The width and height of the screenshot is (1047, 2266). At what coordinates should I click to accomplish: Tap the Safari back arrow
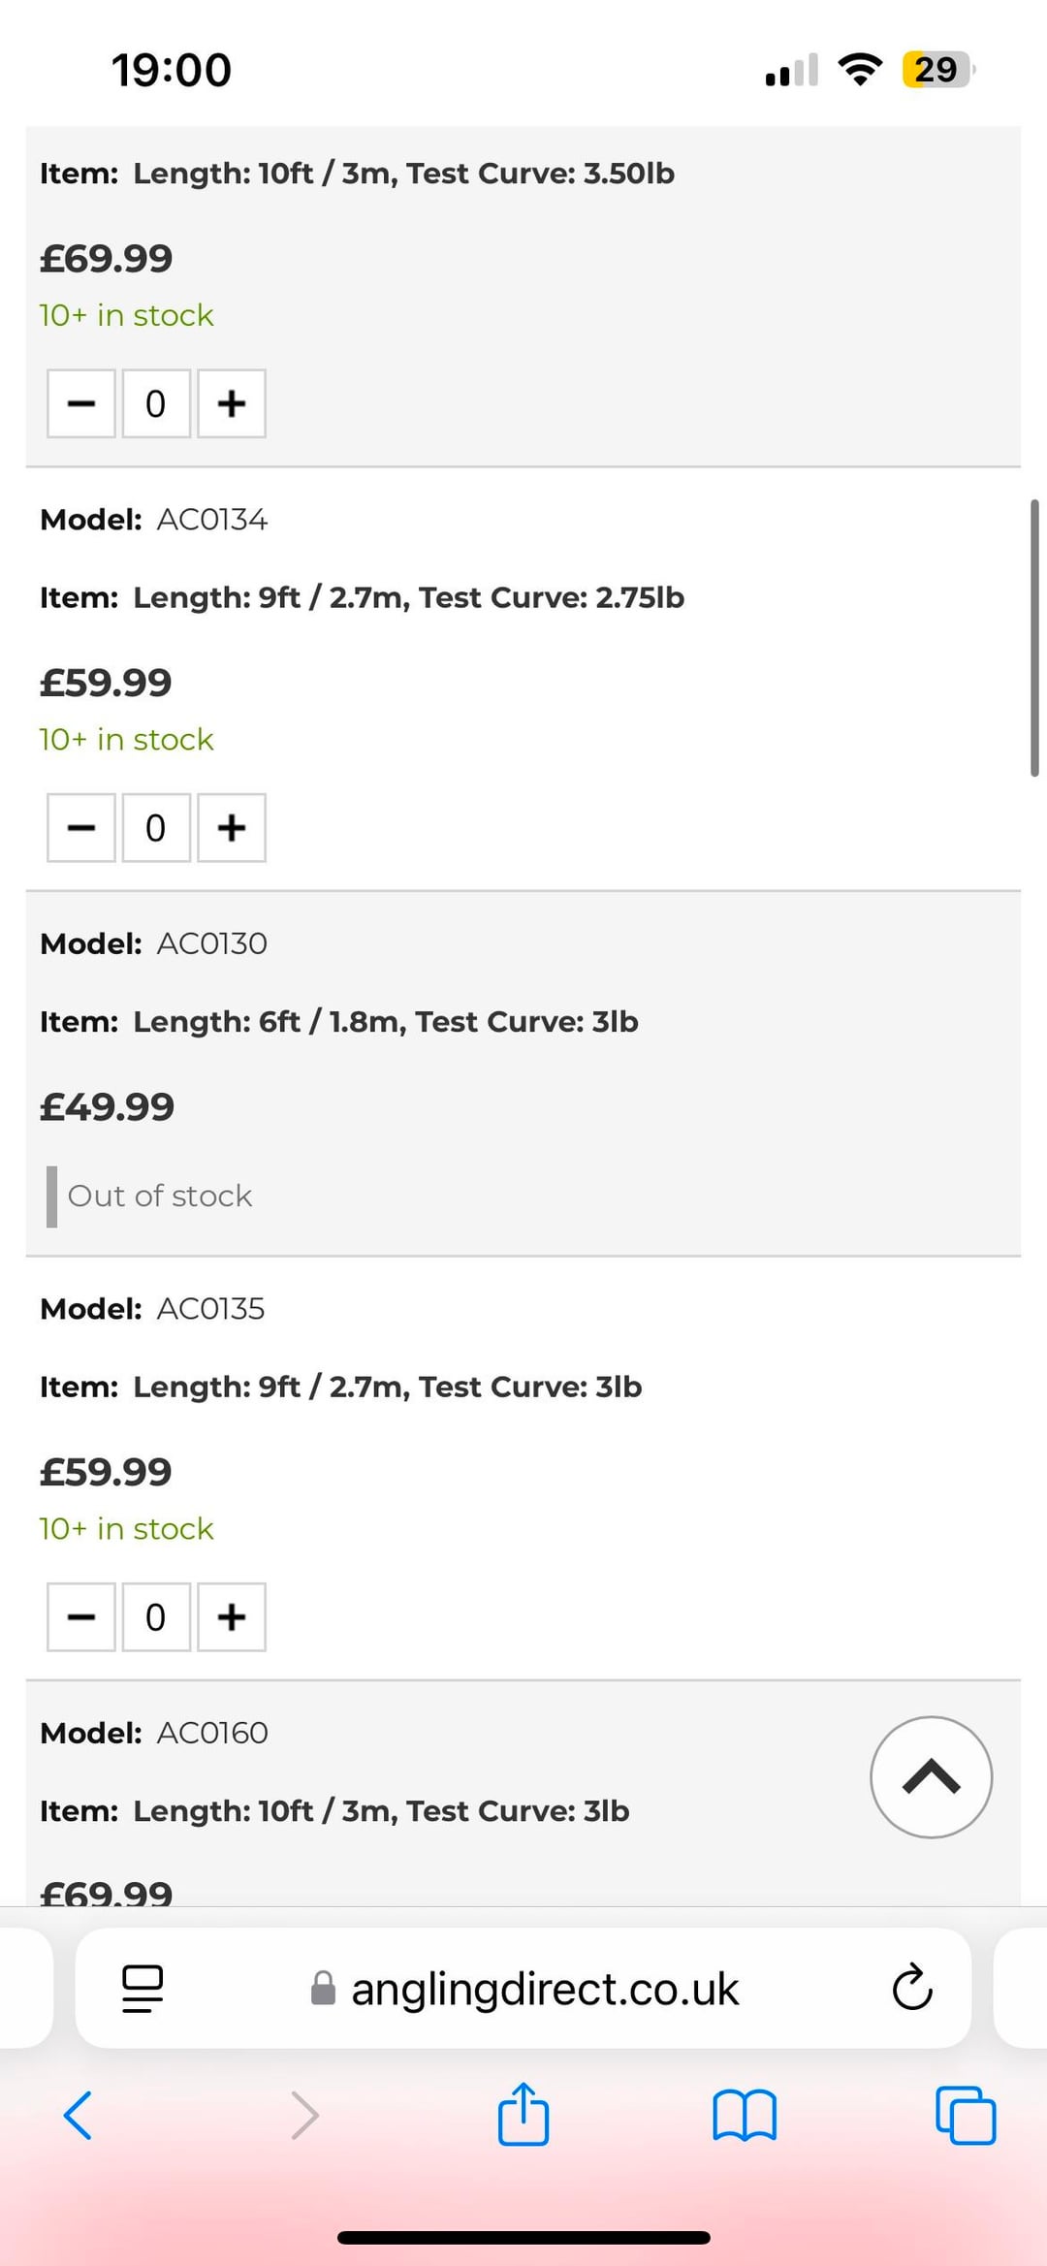click(x=78, y=2115)
